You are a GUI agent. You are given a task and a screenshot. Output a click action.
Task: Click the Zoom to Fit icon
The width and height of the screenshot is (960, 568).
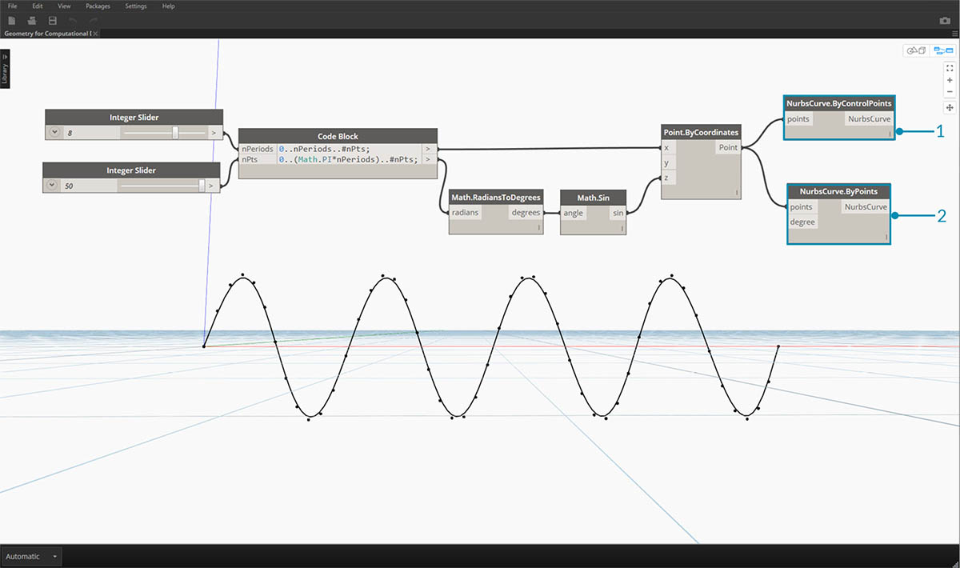click(x=950, y=68)
